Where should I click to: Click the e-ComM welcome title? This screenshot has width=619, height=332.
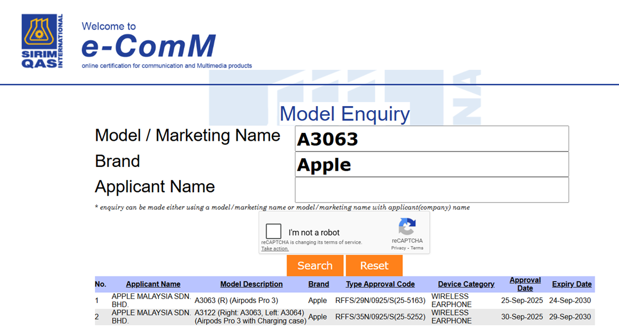(x=148, y=46)
